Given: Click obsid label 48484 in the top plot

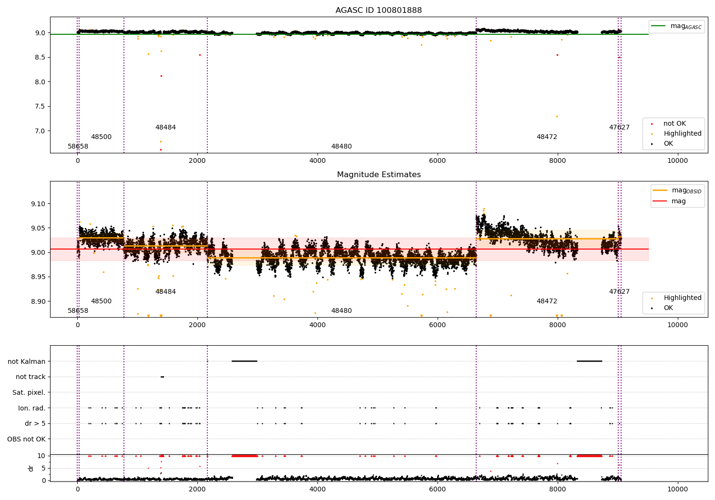Looking at the screenshot, I should click(x=165, y=128).
